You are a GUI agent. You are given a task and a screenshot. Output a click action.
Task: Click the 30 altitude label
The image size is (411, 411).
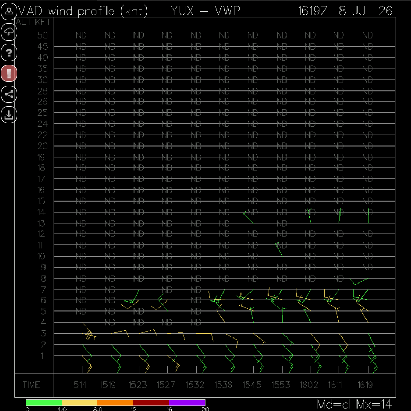tap(42, 80)
